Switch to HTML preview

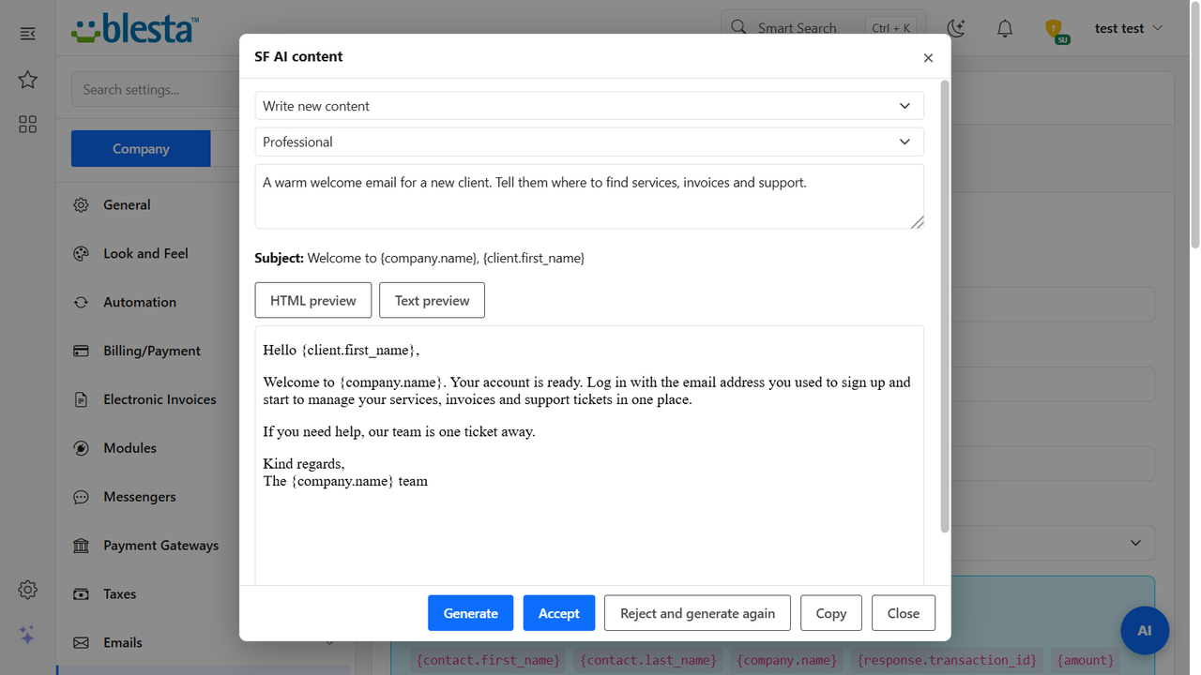pyautogui.click(x=313, y=300)
